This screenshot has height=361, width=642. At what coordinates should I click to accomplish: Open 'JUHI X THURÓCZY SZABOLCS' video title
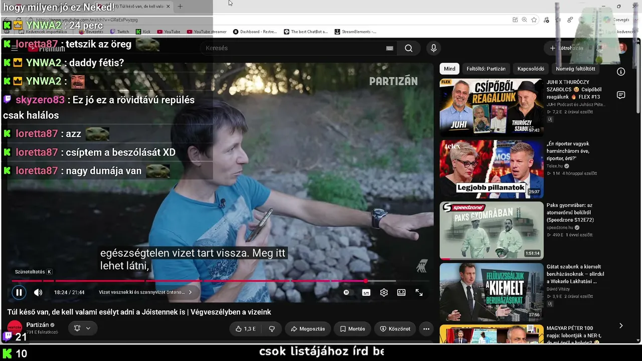(x=573, y=89)
